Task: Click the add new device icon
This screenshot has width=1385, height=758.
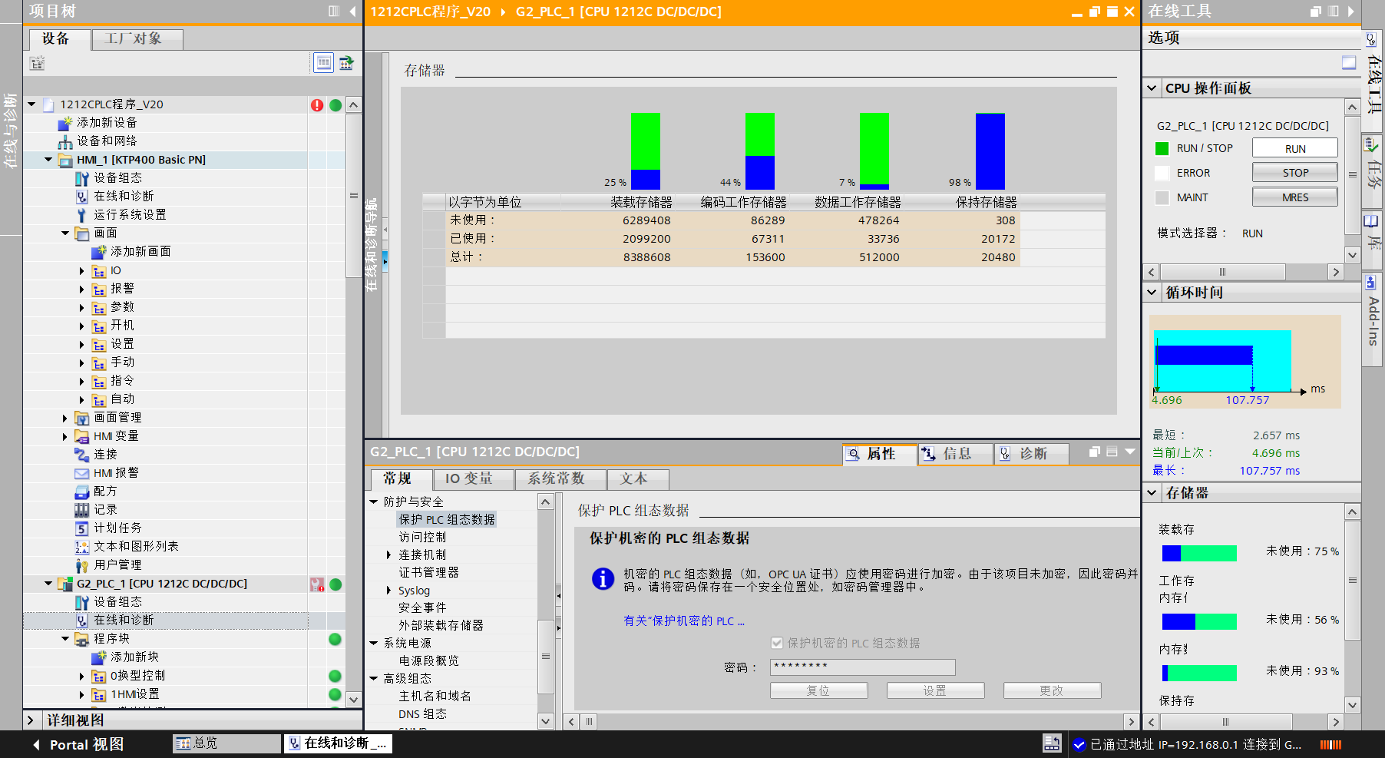Action: (x=66, y=123)
